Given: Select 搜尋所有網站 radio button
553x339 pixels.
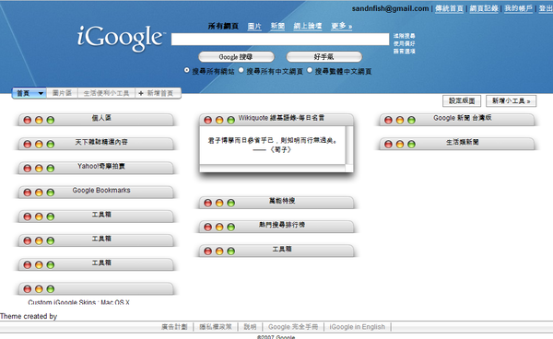Looking at the screenshot, I should [187, 70].
